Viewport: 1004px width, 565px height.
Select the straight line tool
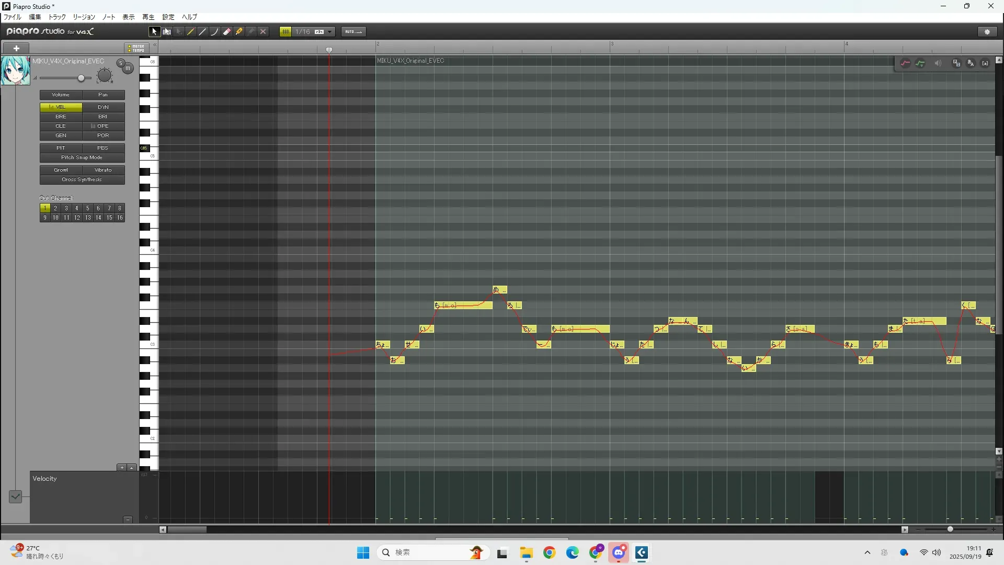tap(203, 32)
